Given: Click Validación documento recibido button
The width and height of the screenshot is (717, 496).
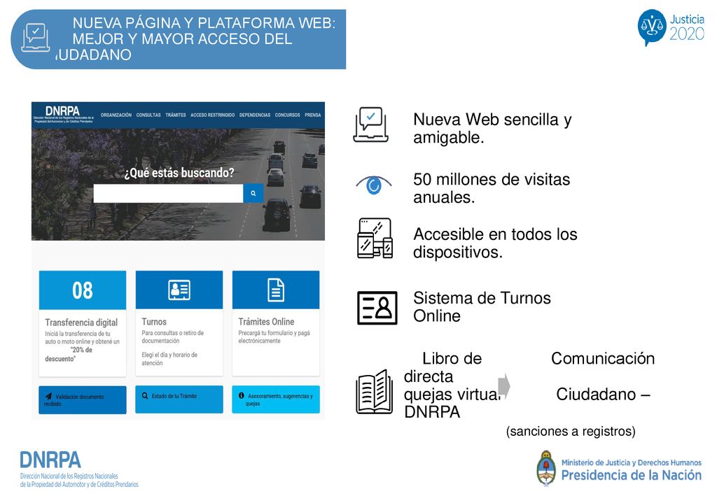Looking at the screenshot, I should coord(83,400).
